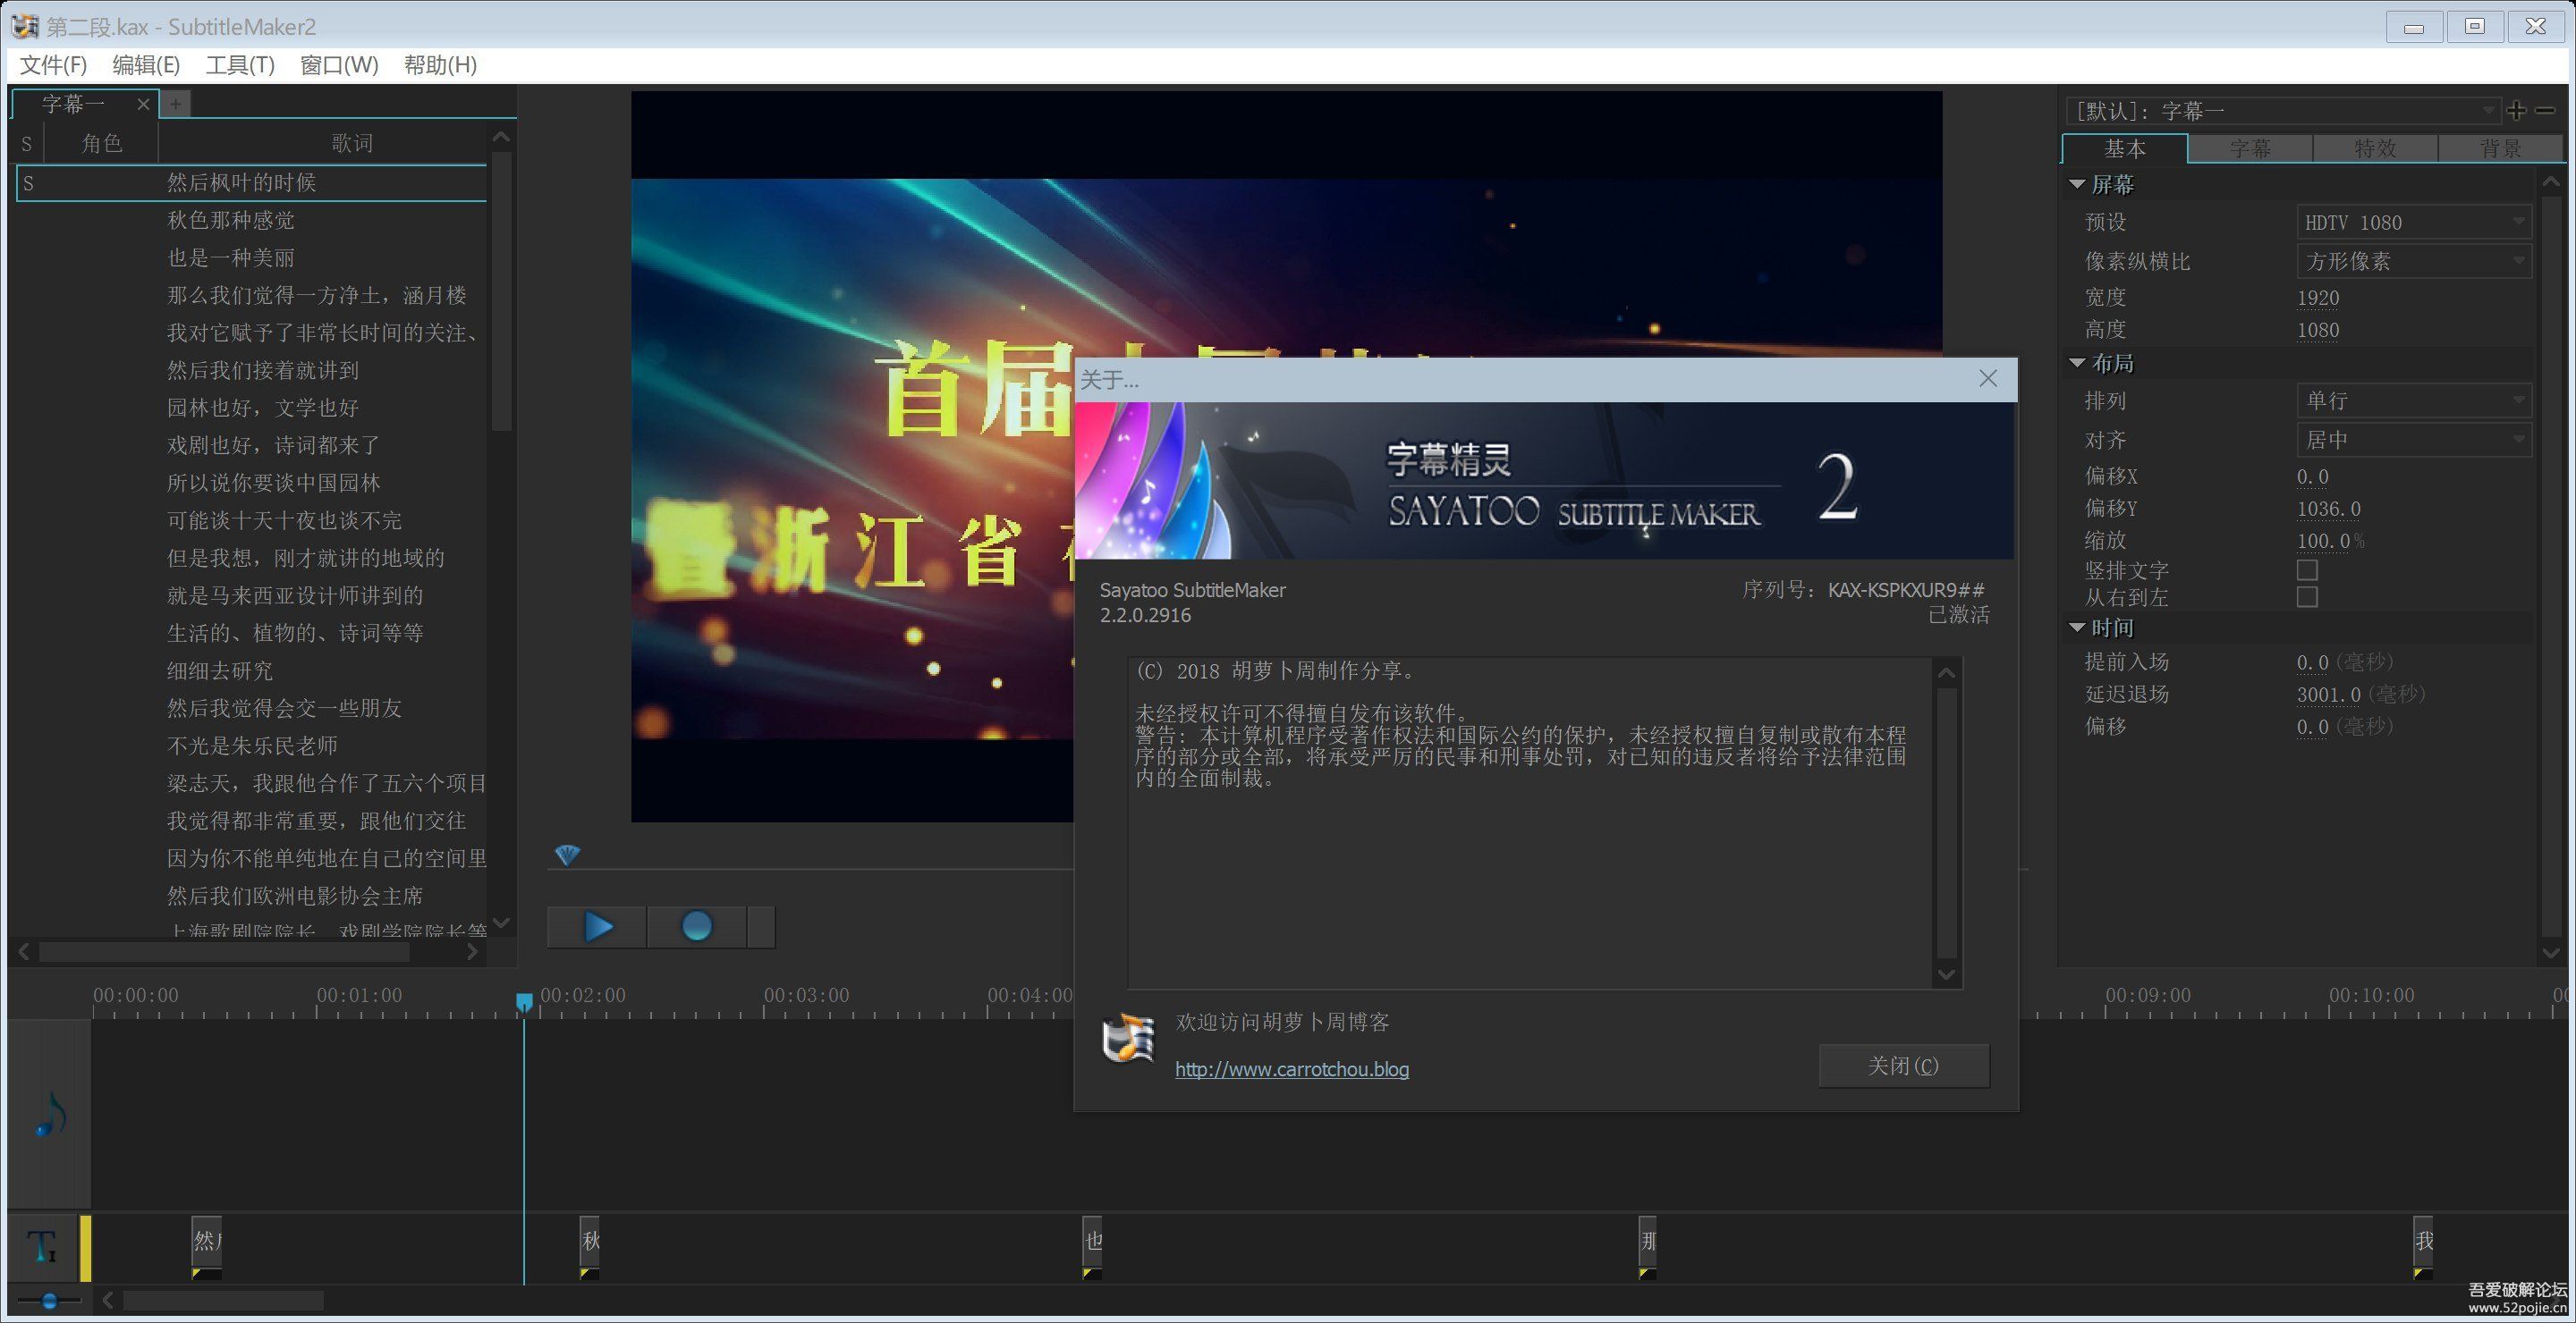Image resolution: width=2576 pixels, height=1323 pixels.
Task: Open the carrotchou.blog link
Action: click(1291, 1069)
